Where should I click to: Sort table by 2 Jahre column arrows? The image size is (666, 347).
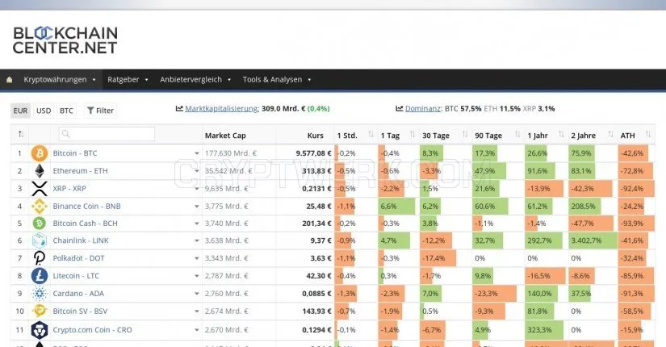(610, 135)
